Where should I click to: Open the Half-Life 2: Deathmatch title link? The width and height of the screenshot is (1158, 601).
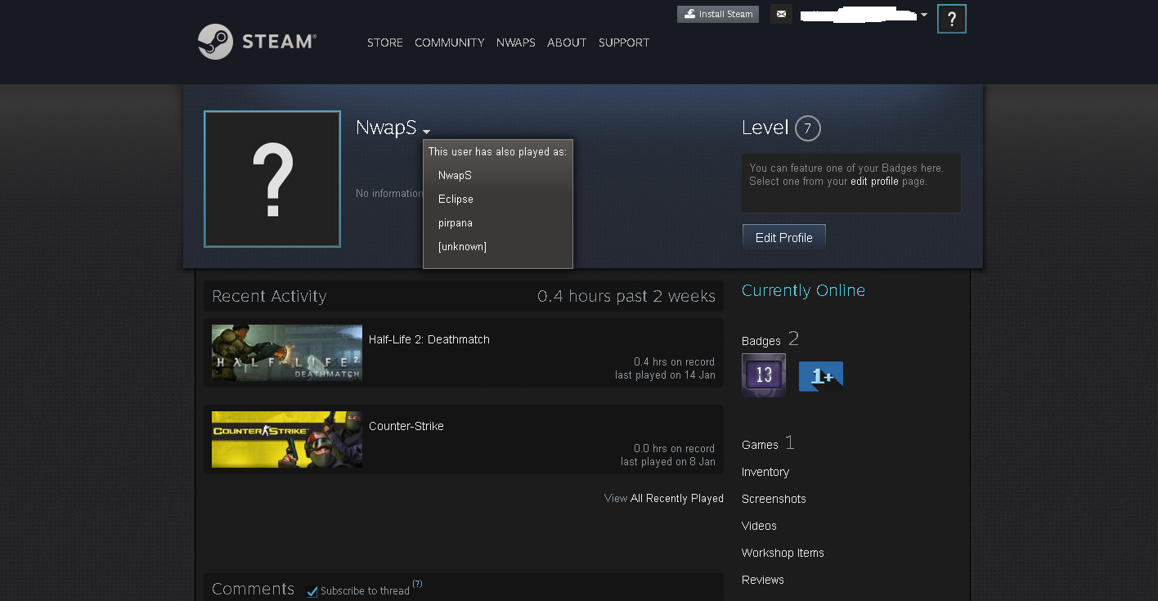[429, 339]
